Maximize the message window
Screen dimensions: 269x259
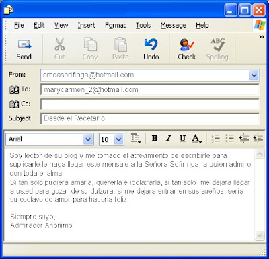coord(245,10)
